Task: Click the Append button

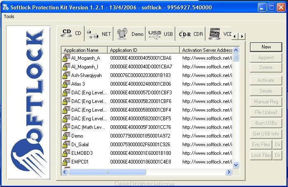Action: [x=266, y=58]
